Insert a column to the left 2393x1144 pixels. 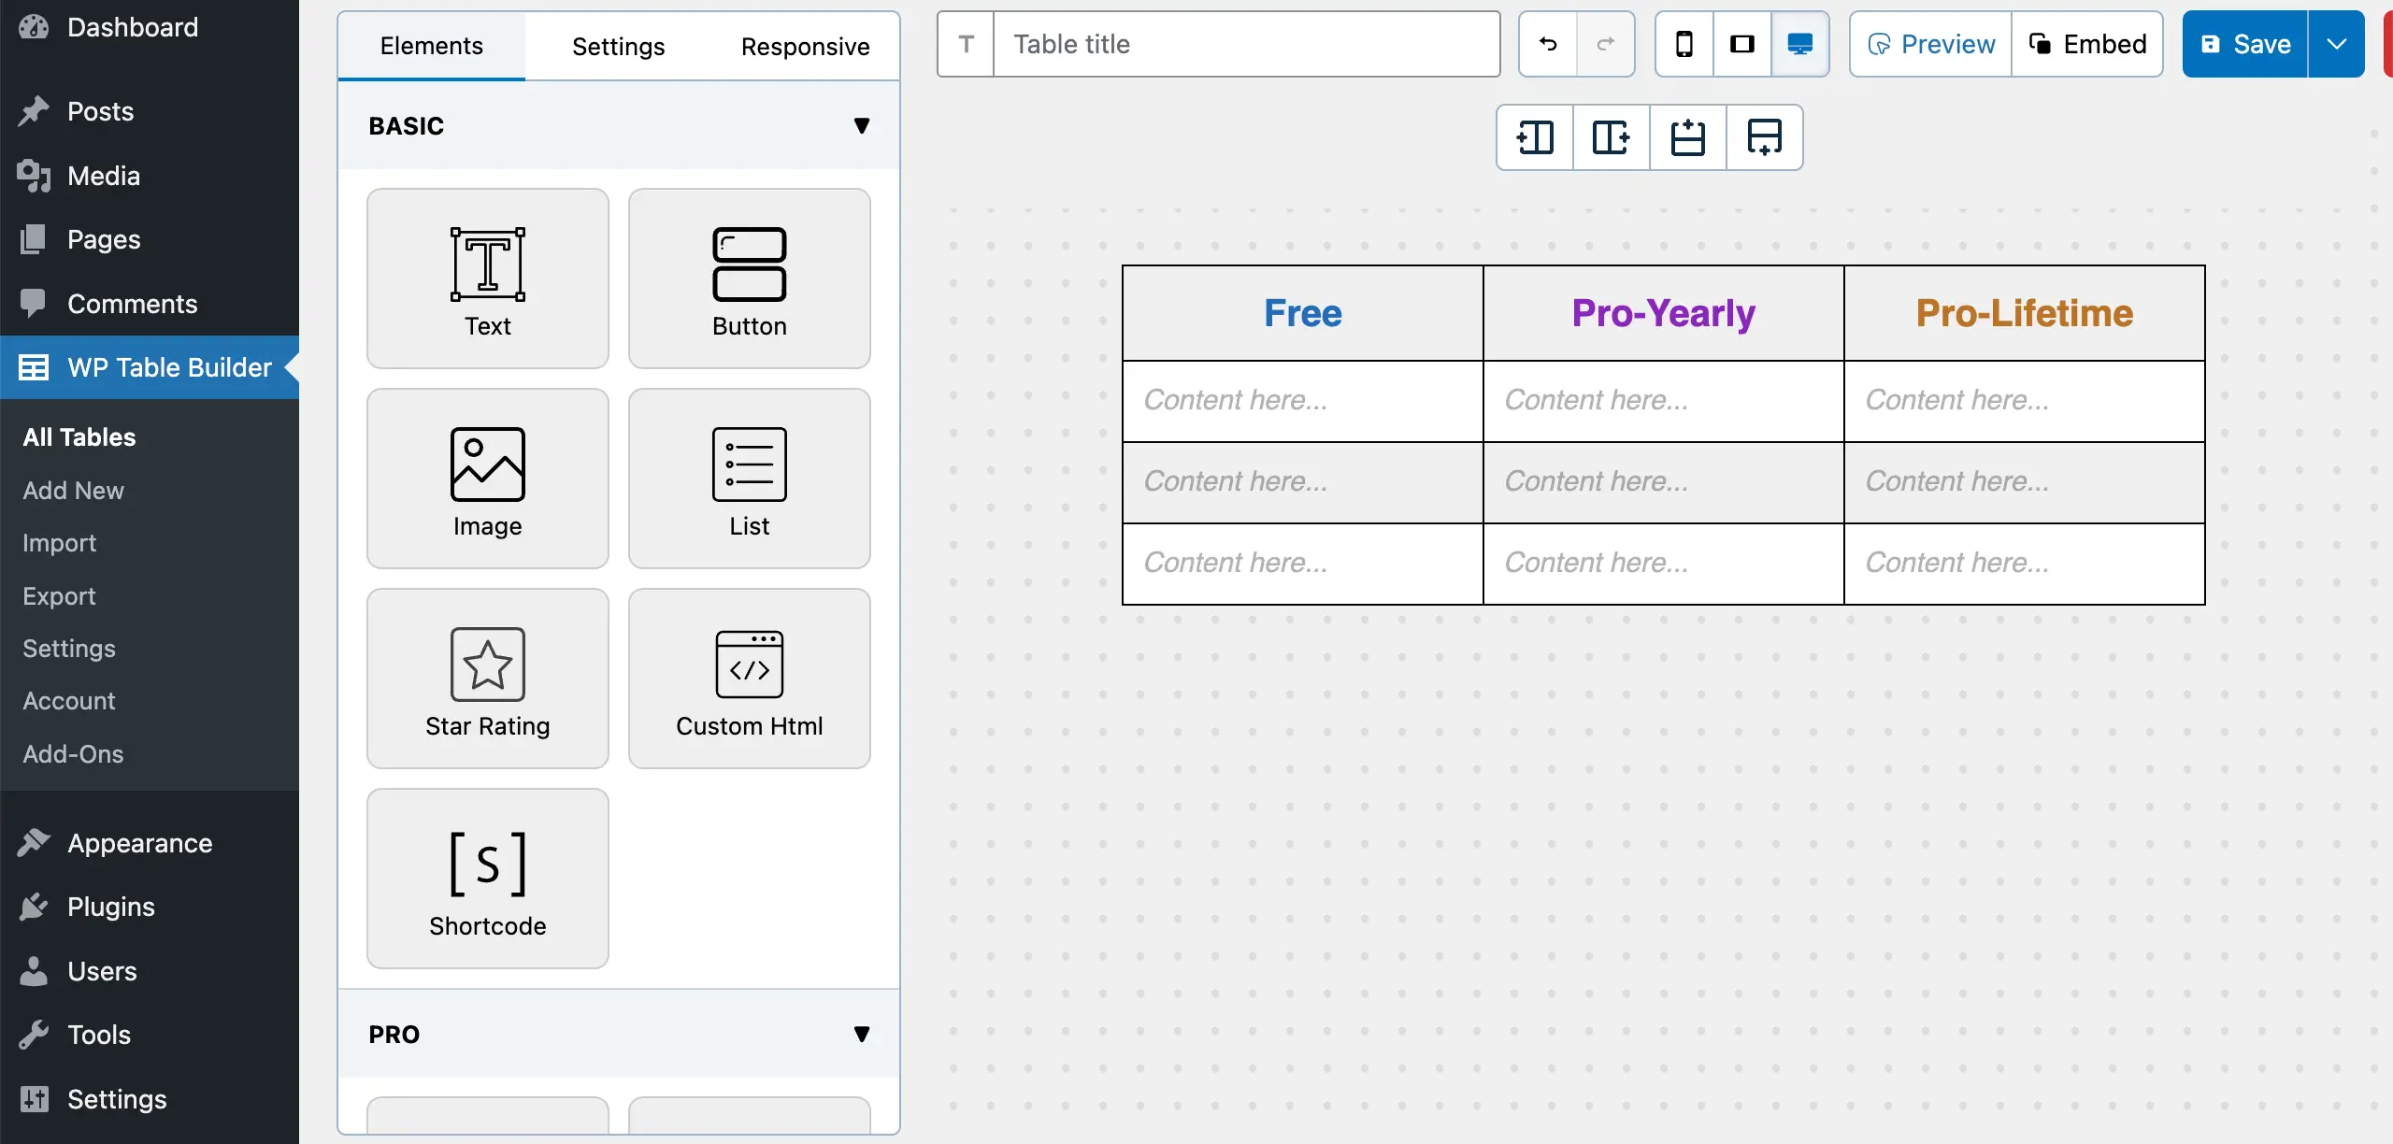[x=1534, y=137]
